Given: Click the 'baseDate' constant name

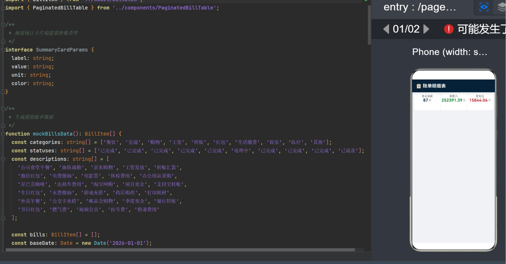Looking at the screenshot, I should [x=42, y=243].
